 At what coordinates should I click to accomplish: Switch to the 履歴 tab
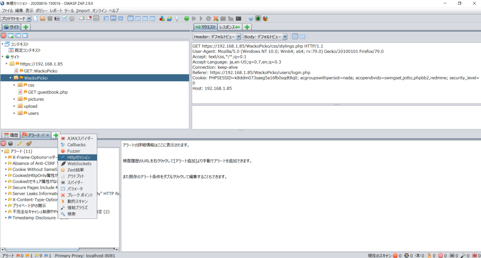coord(11,135)
